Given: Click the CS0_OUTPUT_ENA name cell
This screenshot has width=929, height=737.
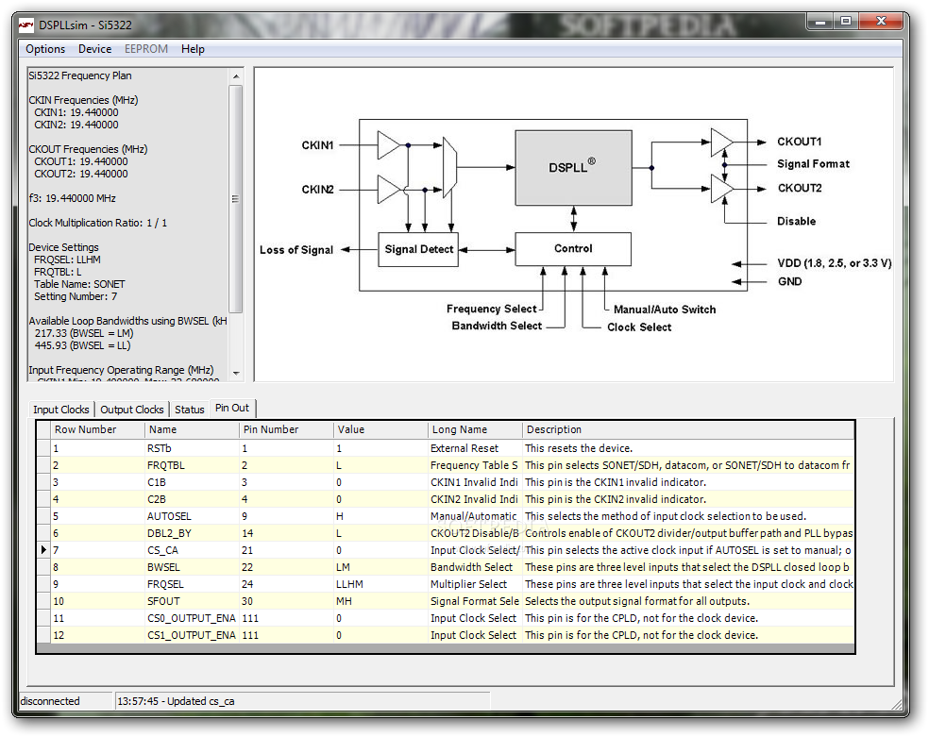Looking at the screenshot, I should click(x=192, y=618).
